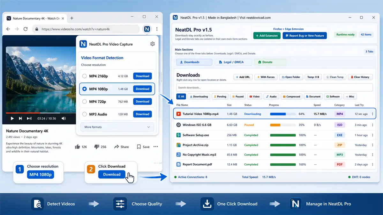
Task: Switch to the Legal / DMCA tab
Action: [233, 62]
